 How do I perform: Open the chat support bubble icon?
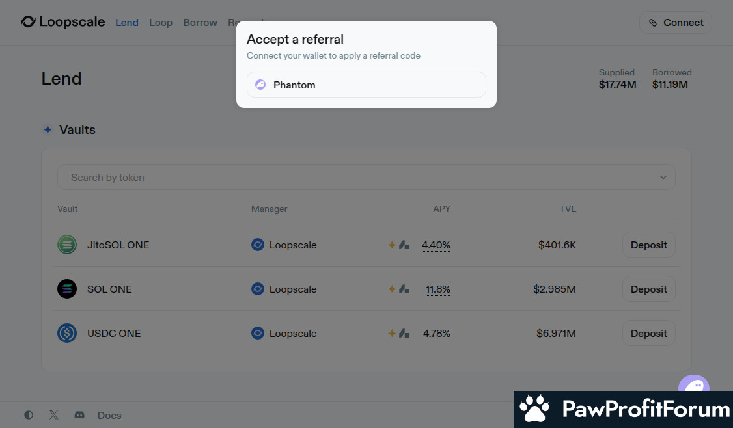[693, 385]
